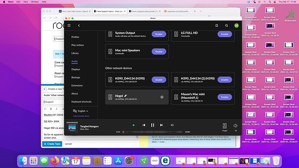Enable H390_D44134 (2) (H390) device
This screenshot has height=168, width=299.
coord(224,80)
